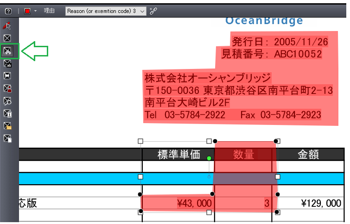The width and height of the screenshot is (350, 224).
Task: Click the link reason chain icon with plus
Action: (x=153, y=11)
